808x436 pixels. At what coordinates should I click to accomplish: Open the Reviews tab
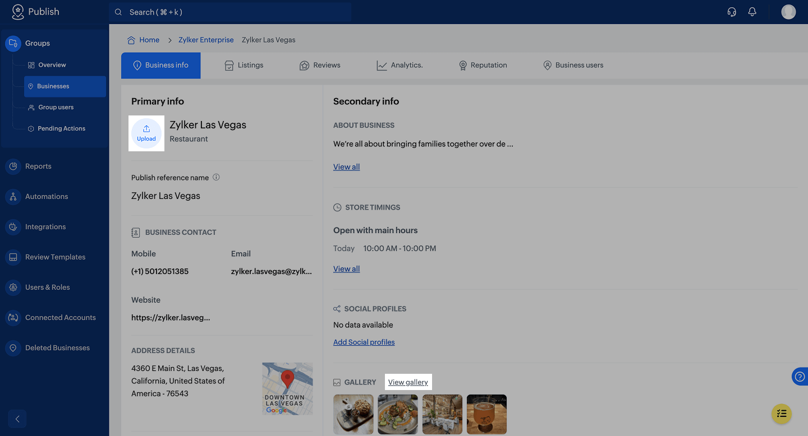click(320, 66)
